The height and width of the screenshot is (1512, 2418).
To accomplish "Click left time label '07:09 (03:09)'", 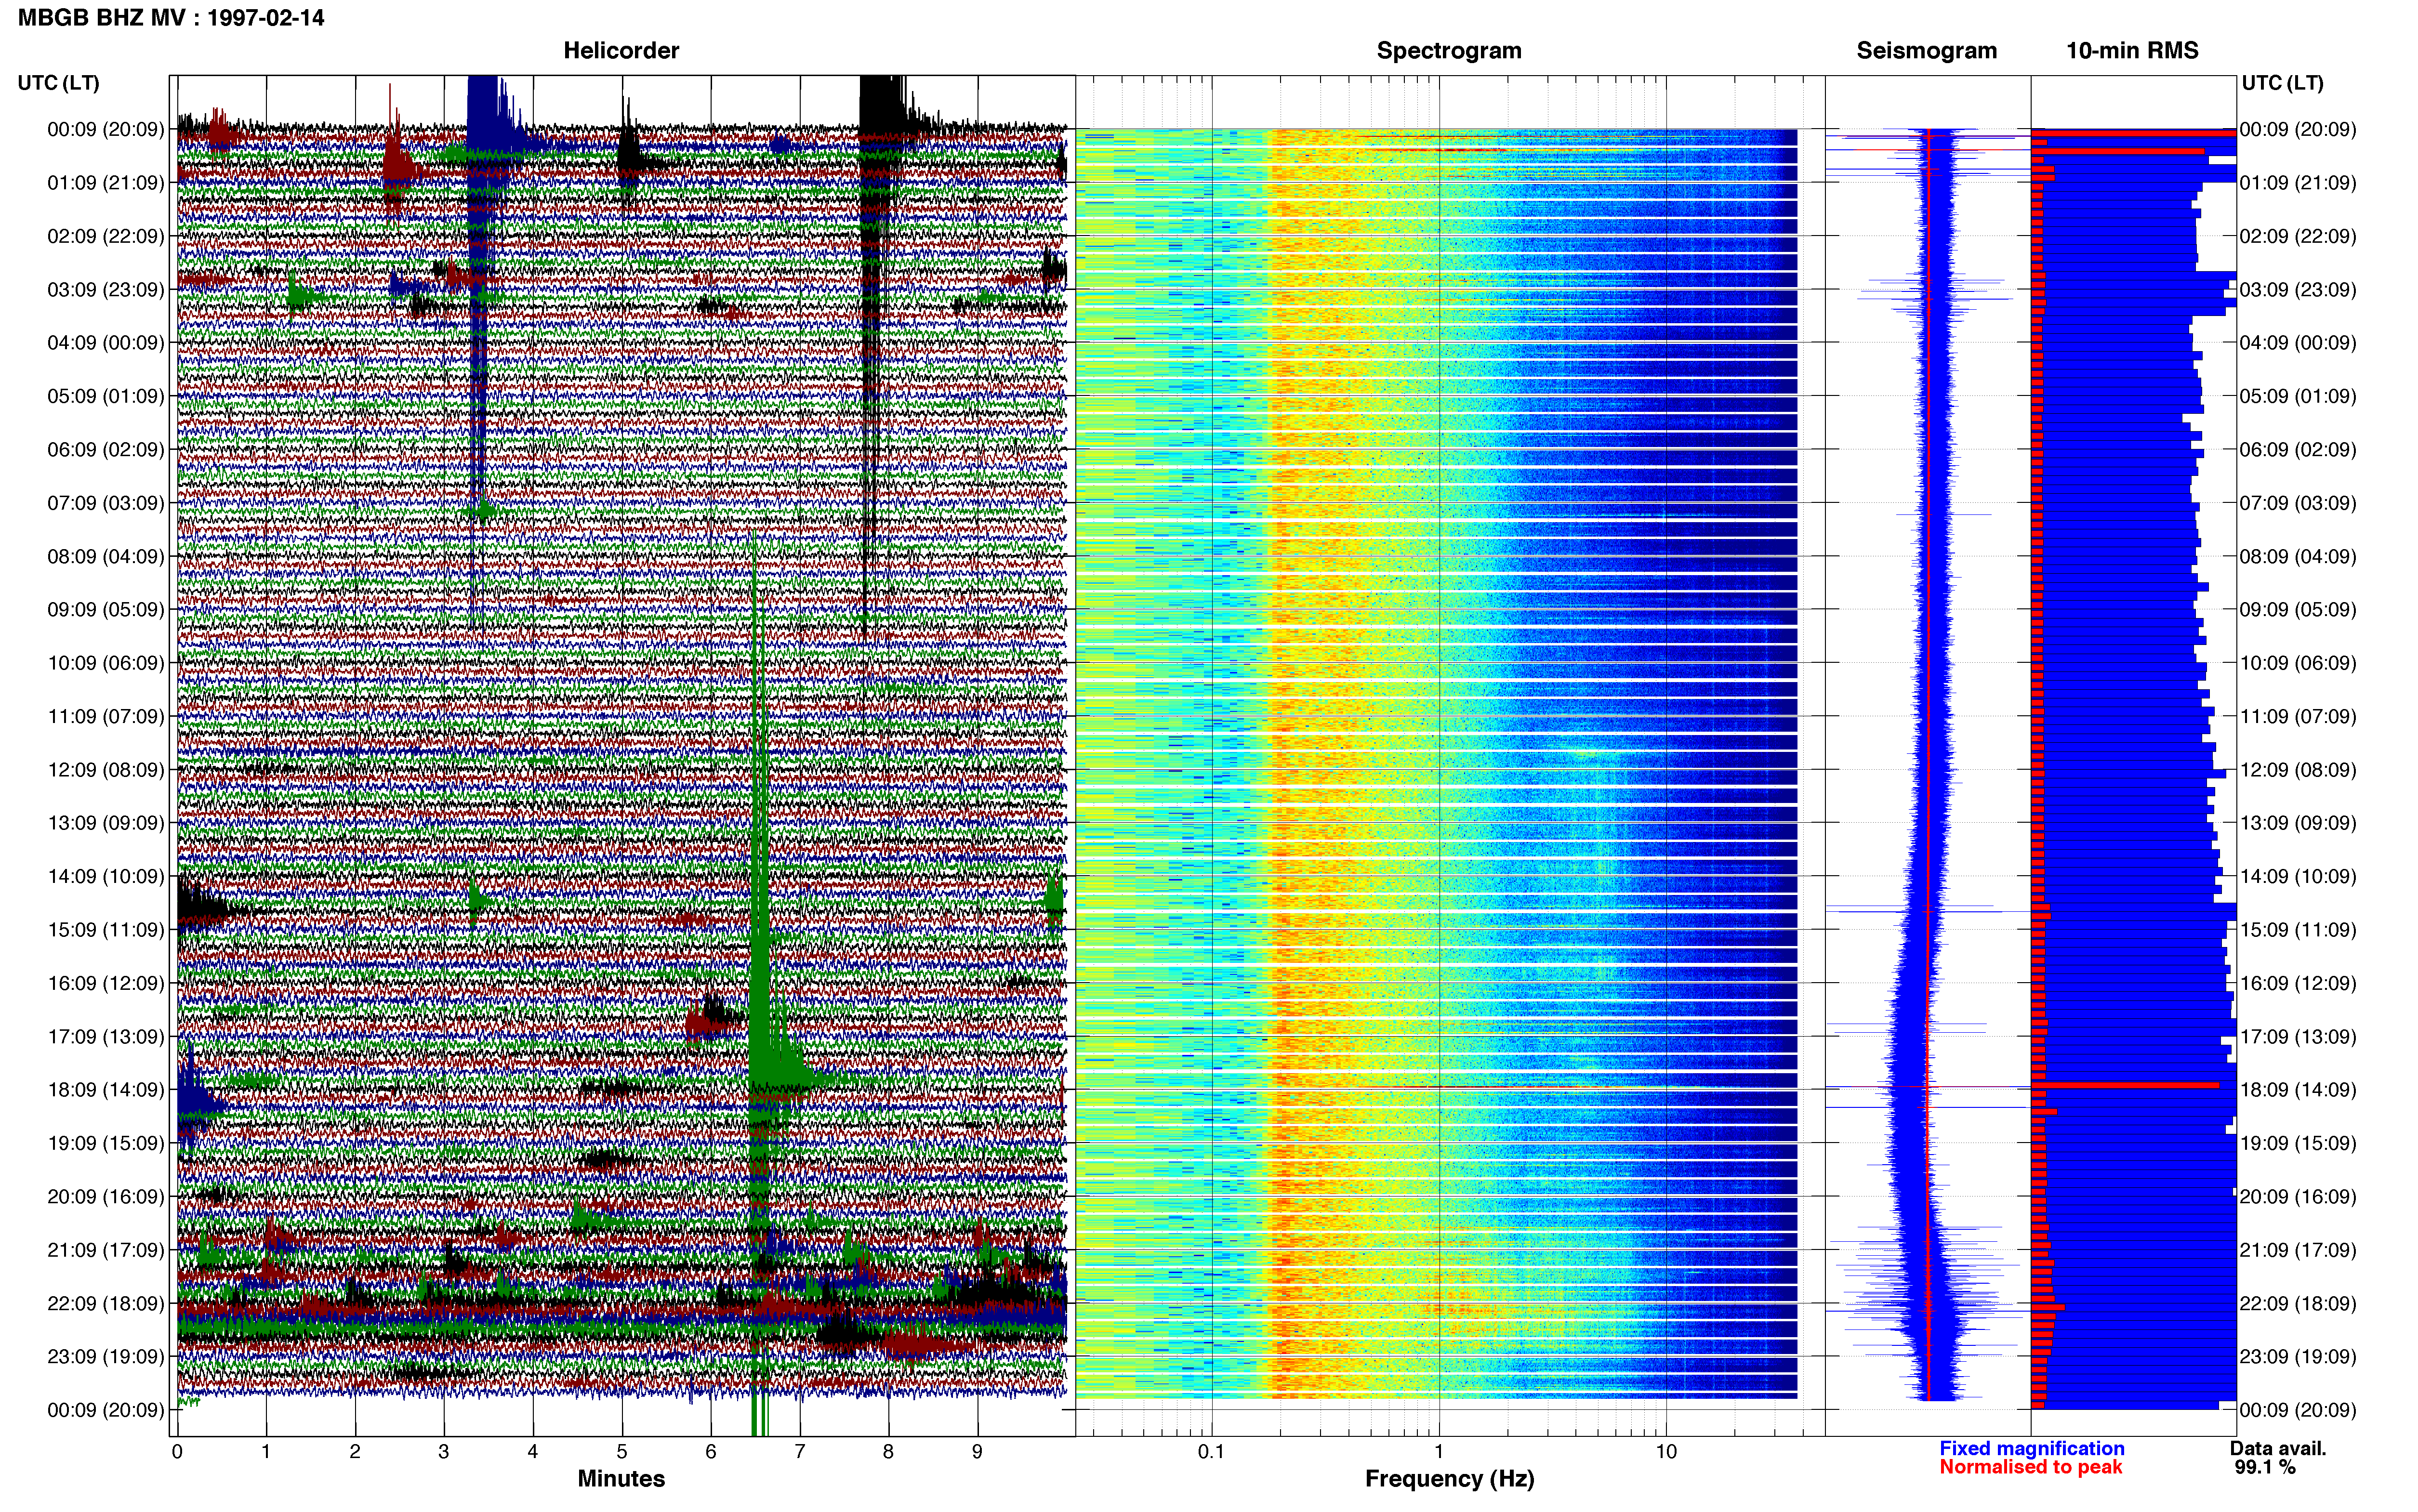I will pos(106,503).
